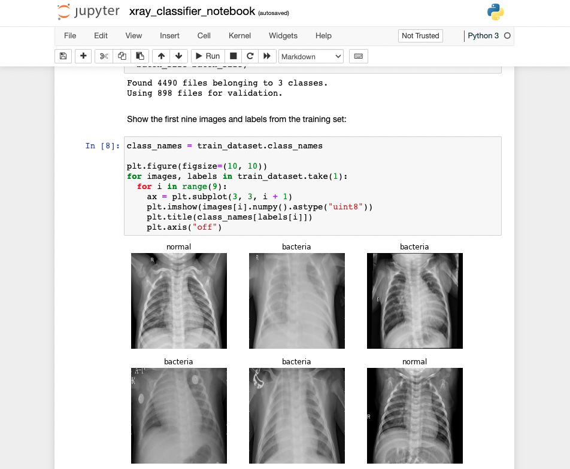Copy selected cells icon

[122, 56]
